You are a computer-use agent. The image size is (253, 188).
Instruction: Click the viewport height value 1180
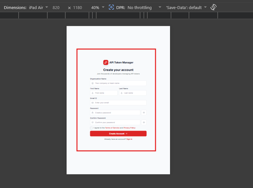coord(77,8)
